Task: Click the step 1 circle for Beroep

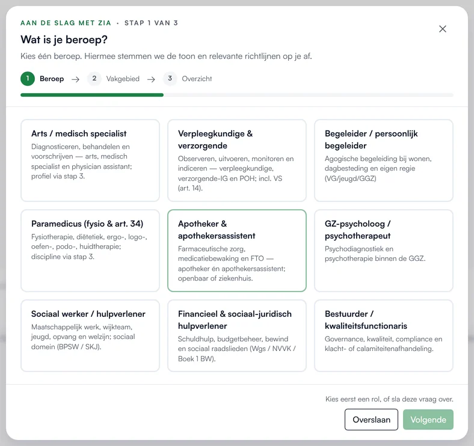Action: tap(28, 79)
